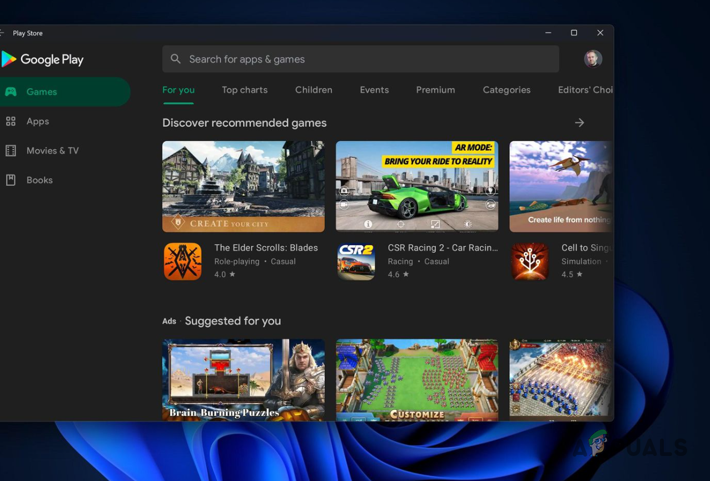Click inside the search for apps field

pyautogui.click(x=360, y=58)
